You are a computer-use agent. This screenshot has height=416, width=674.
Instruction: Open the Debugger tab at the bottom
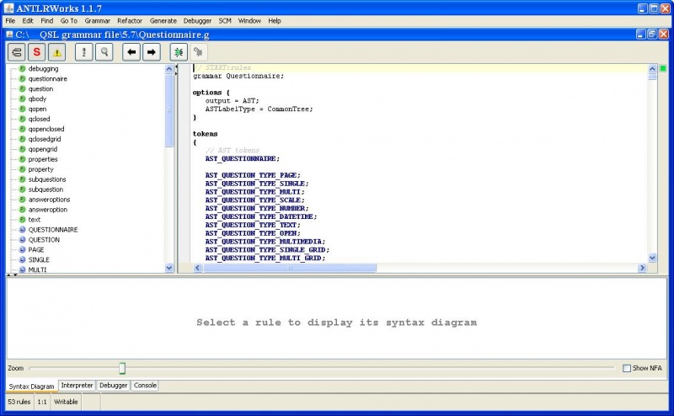click(114, 385)
